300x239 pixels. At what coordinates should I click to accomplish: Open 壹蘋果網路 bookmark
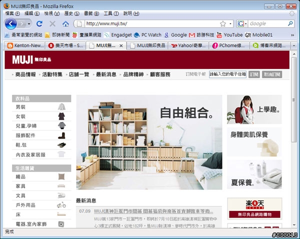pyautogui.click(x=87, y=35)
